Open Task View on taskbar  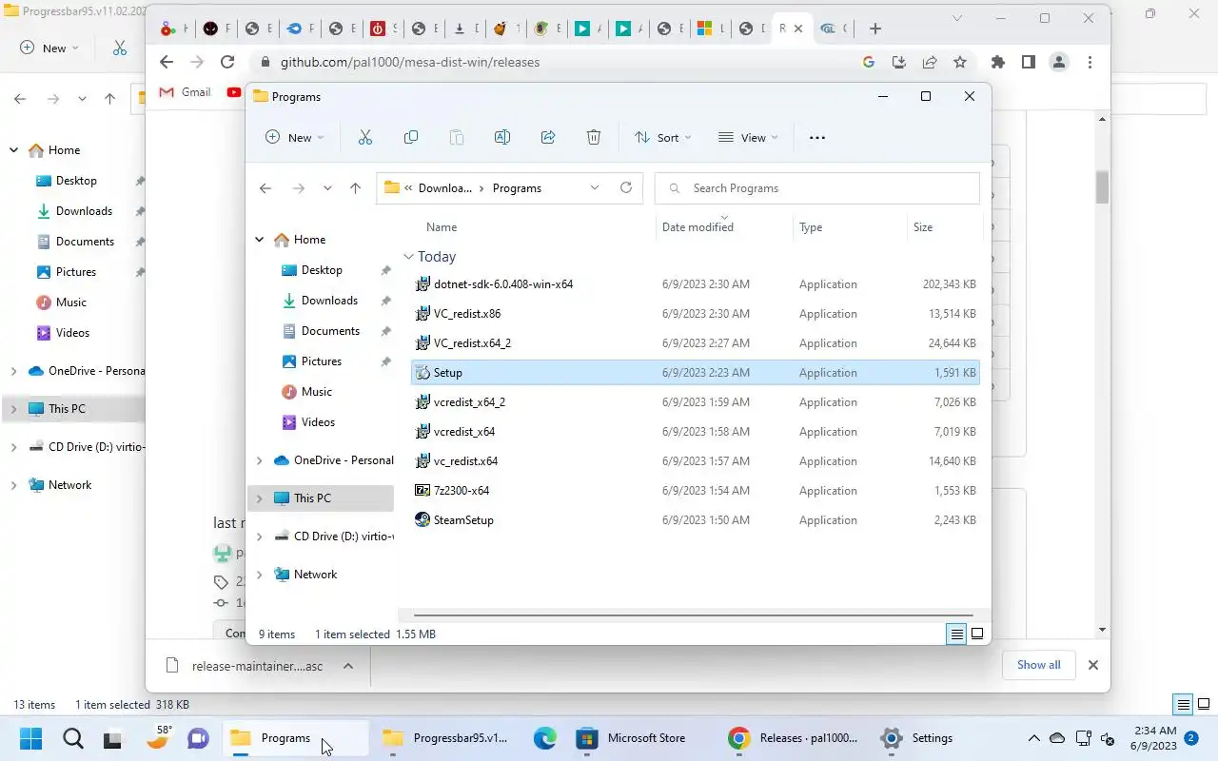pyautogui.click(x=113, y=738)
